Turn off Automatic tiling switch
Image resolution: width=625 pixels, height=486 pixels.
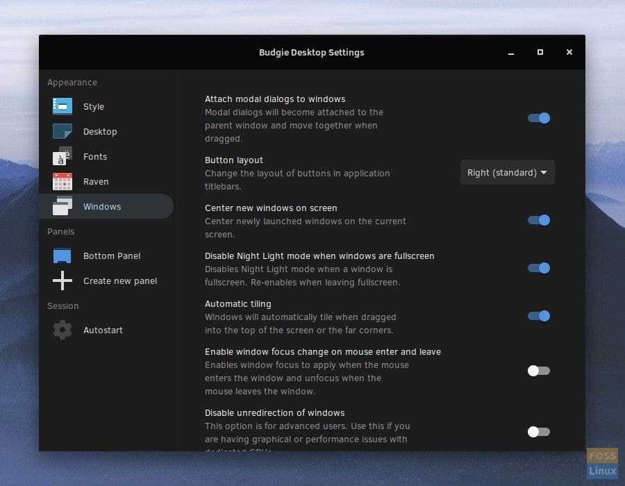point(539,316)
